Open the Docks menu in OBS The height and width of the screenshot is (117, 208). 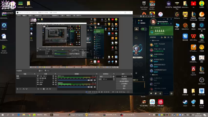coord(38,16)
